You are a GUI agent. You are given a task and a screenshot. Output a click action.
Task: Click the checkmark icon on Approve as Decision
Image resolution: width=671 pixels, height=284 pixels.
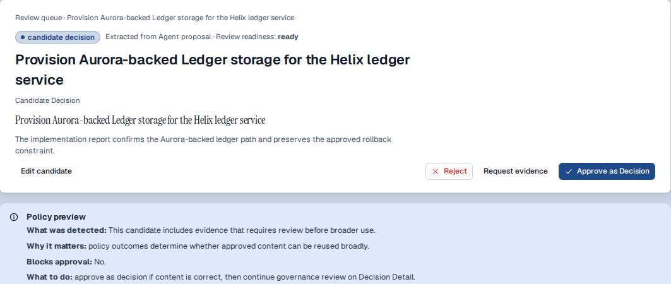pyautogui.click(x=569, y=172)
